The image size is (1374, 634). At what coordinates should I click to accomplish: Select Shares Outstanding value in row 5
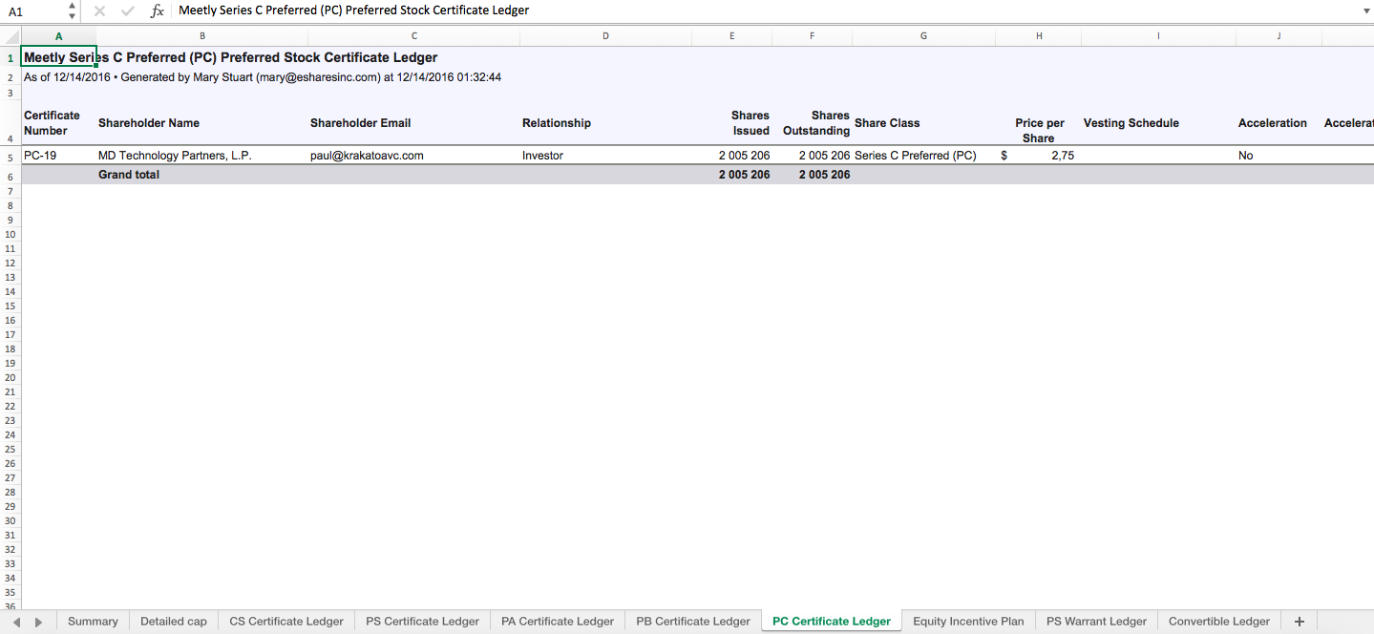pos(812,156)
